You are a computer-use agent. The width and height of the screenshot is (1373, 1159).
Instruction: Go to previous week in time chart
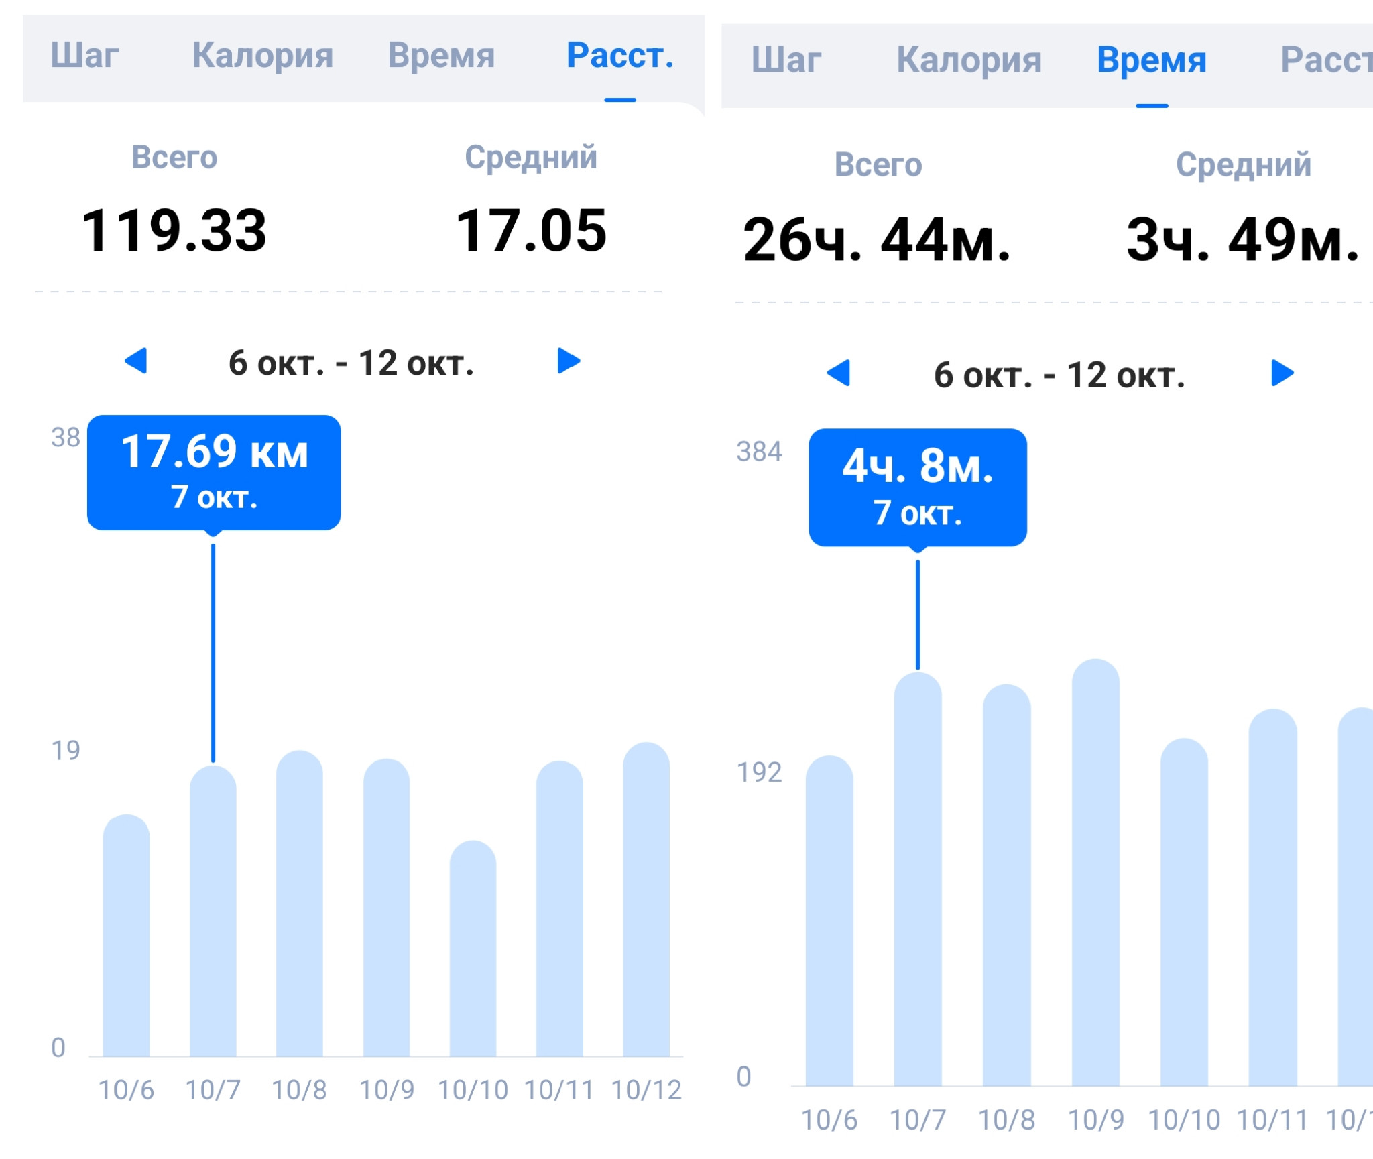(839, 373)
